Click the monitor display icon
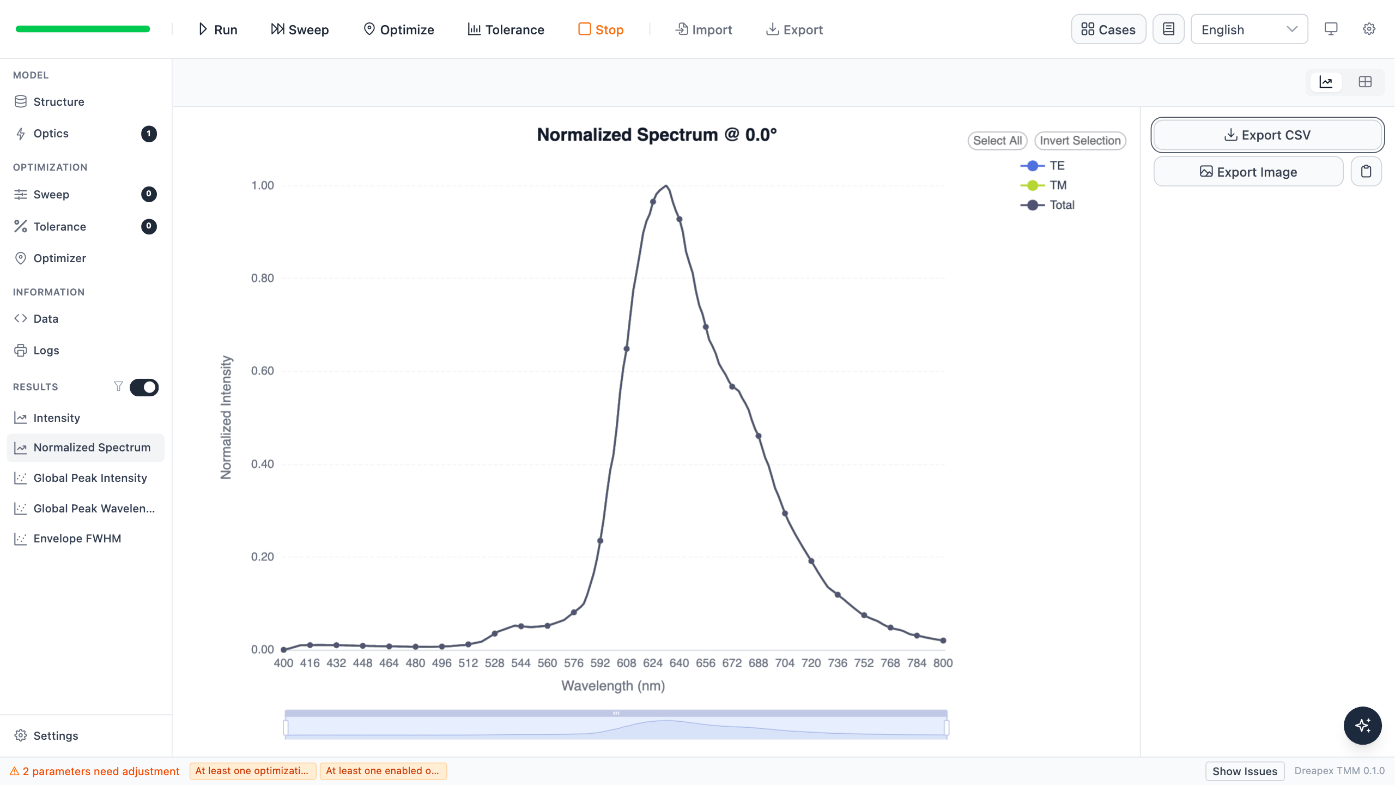The height and width of the screenshot is (785, 1395). coord(1331,29)
